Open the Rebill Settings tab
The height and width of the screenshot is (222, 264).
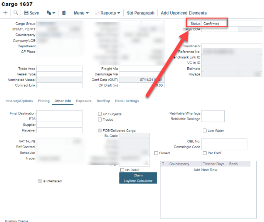pos(127,101)
